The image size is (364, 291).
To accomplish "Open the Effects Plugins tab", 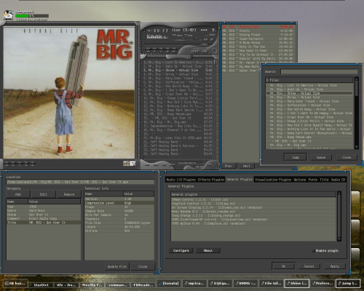I will click(210, 180).
